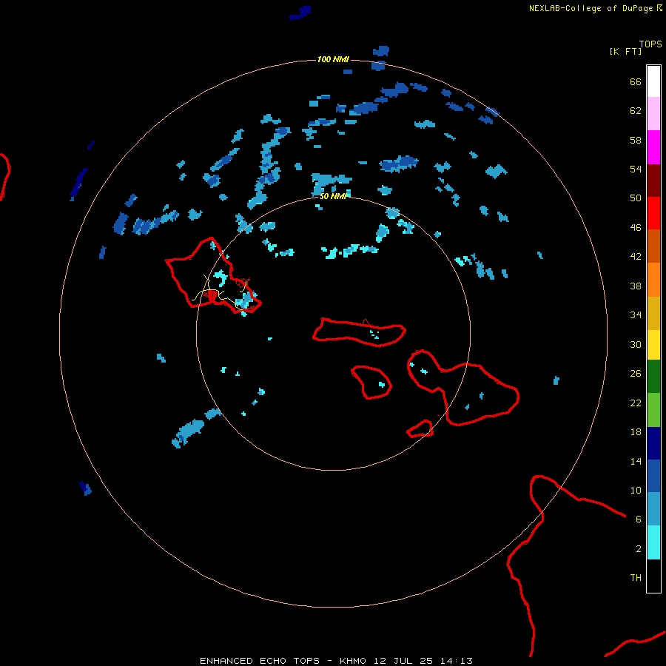Viewport: 666px width, 666px height.
Task: Click the dark orange 46 K FT legend swatch
Action: (x=653, y=246)
